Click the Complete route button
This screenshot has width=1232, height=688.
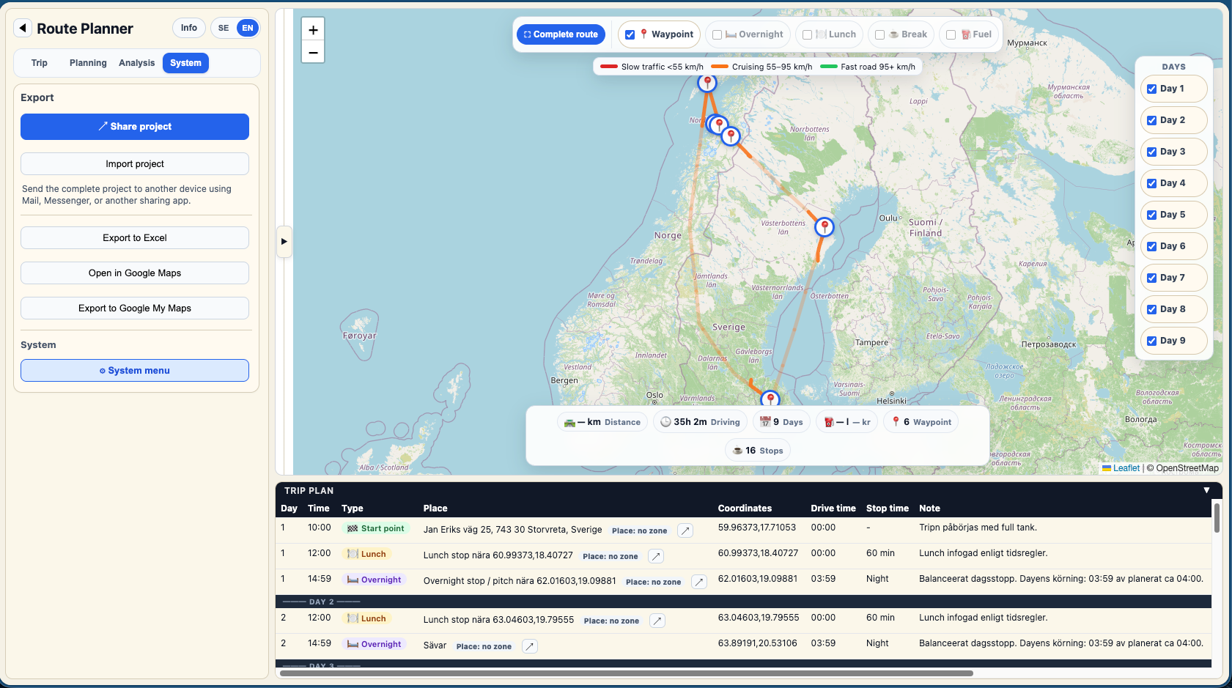pos(561,34)
